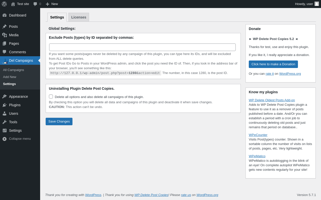
Task: Click the Media icon in sidebar
Action: (5, 35)
